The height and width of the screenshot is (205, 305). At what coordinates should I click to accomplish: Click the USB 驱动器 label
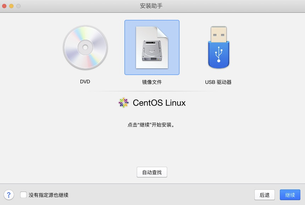click(x=218, y=82)
